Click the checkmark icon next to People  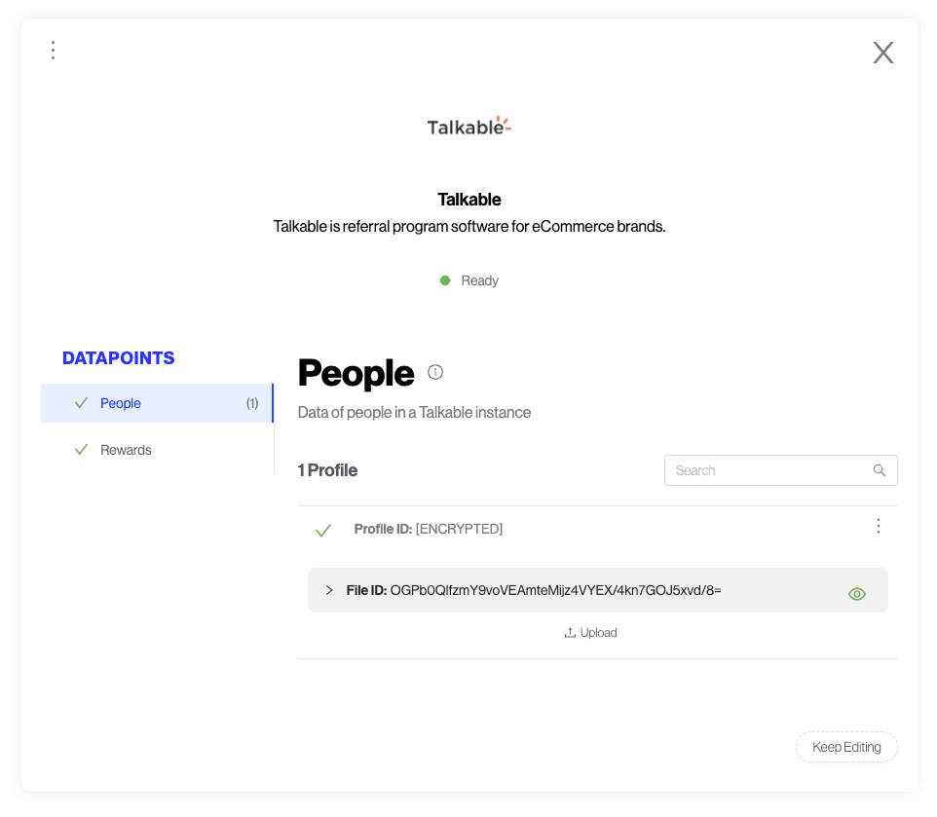[x=81, y=403]
